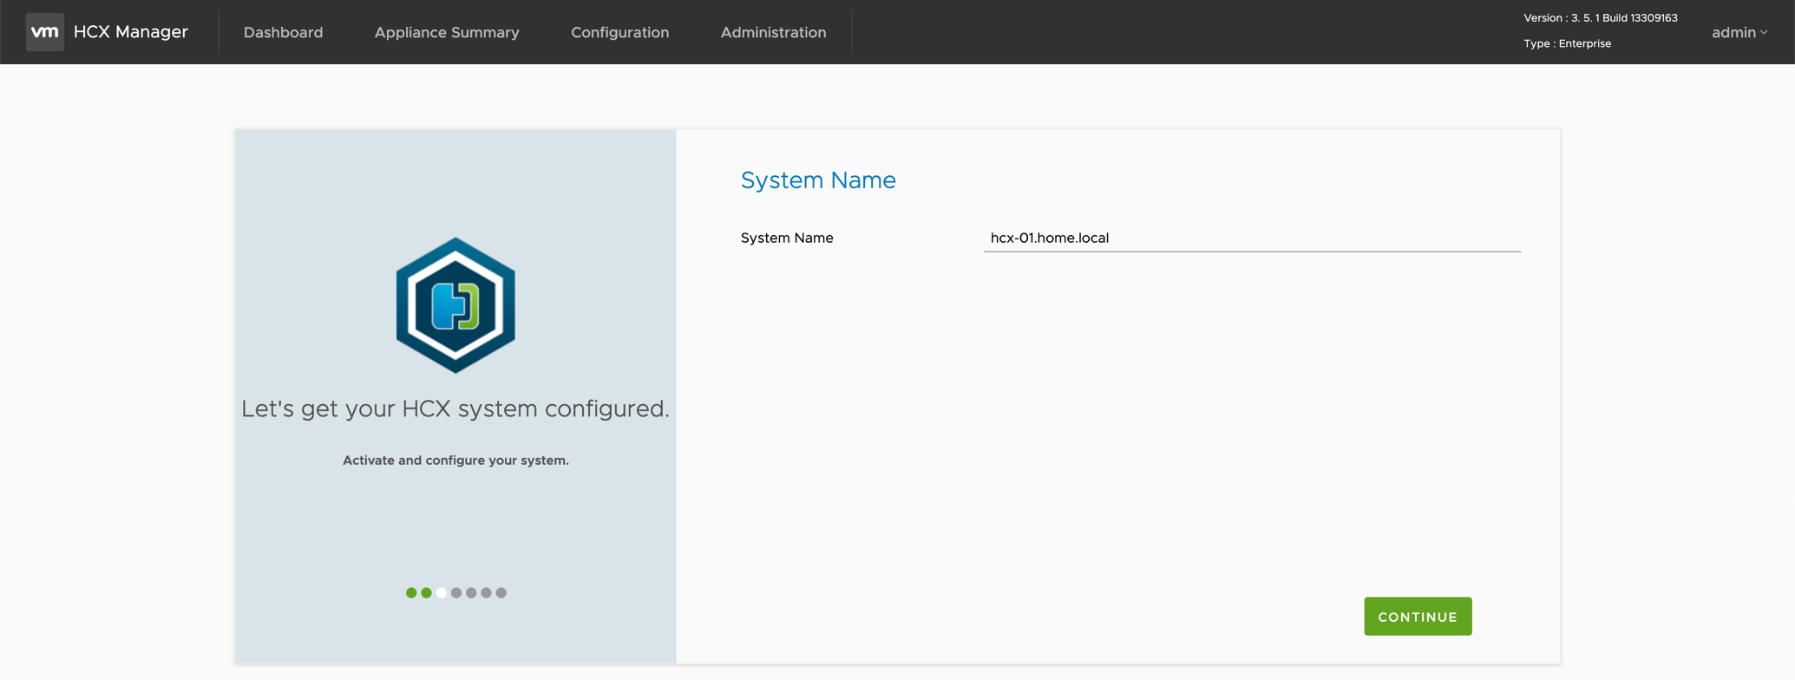Viewport: 1795px width, 680px height.
Task: Click the HCX hexagon logo image
Action: pyautogui.click(x=455, y=305)
